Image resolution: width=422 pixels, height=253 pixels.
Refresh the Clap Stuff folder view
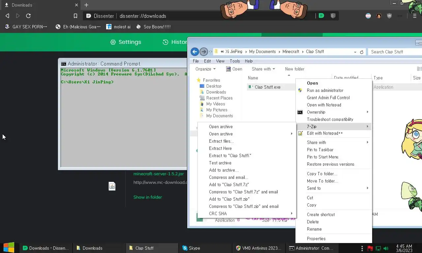[362, 52]
